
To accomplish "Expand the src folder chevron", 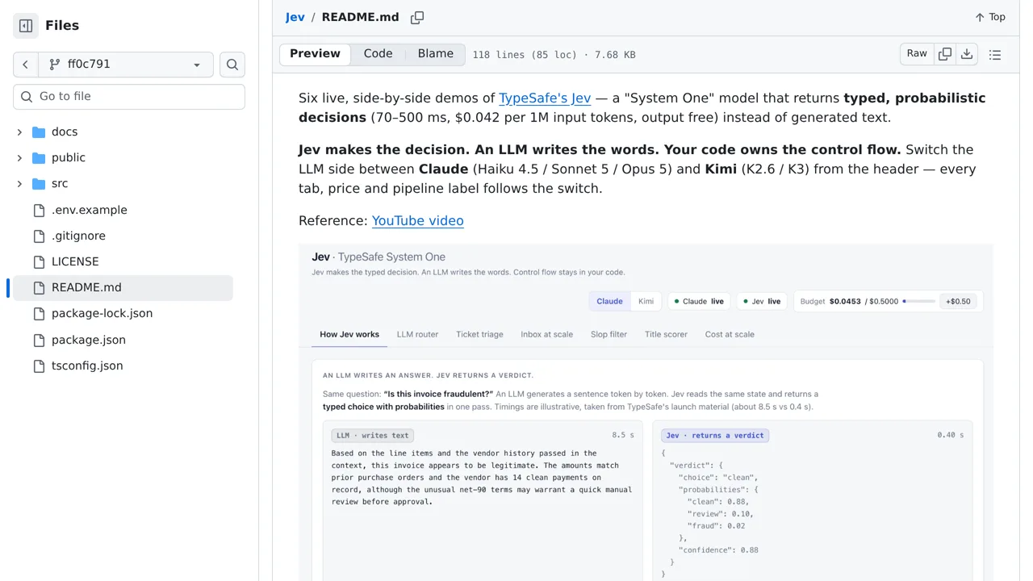I will 19,183.
